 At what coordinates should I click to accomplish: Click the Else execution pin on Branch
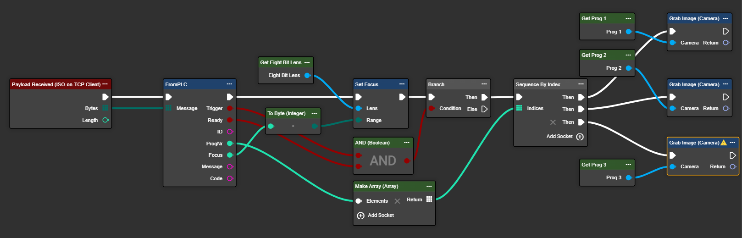pyautogui.click(x=484, y=109)
